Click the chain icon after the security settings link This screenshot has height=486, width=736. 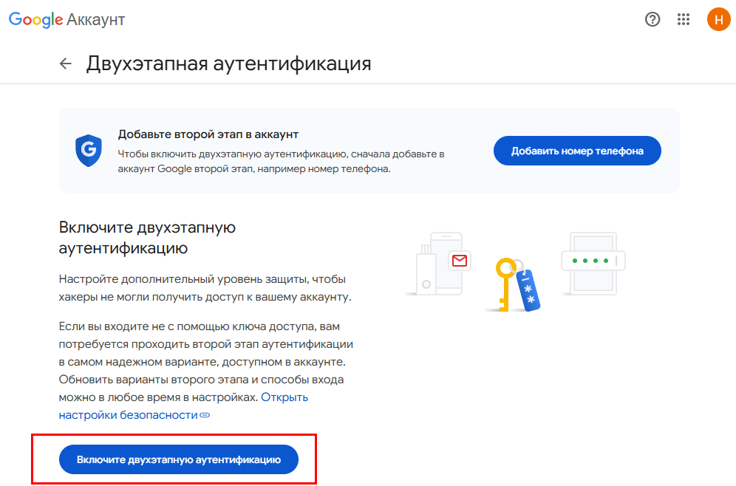[205, 415]
